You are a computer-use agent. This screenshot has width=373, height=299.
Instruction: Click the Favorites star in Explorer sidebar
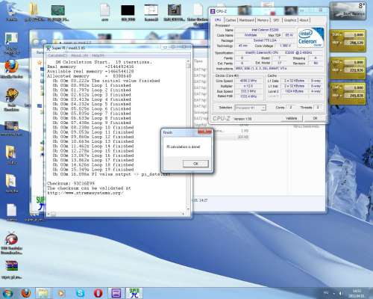(40, 63)
